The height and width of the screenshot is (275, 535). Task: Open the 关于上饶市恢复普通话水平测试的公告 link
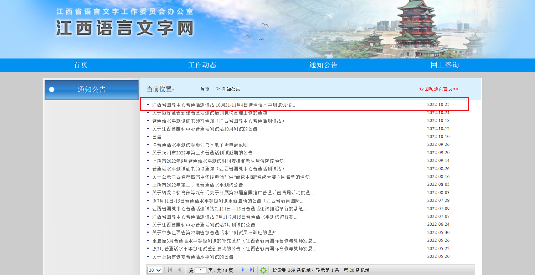pos(193,257)
